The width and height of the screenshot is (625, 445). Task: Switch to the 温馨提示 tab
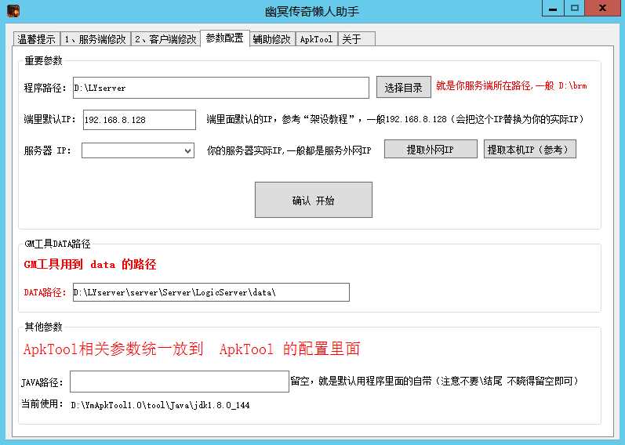tap(36, 39)
